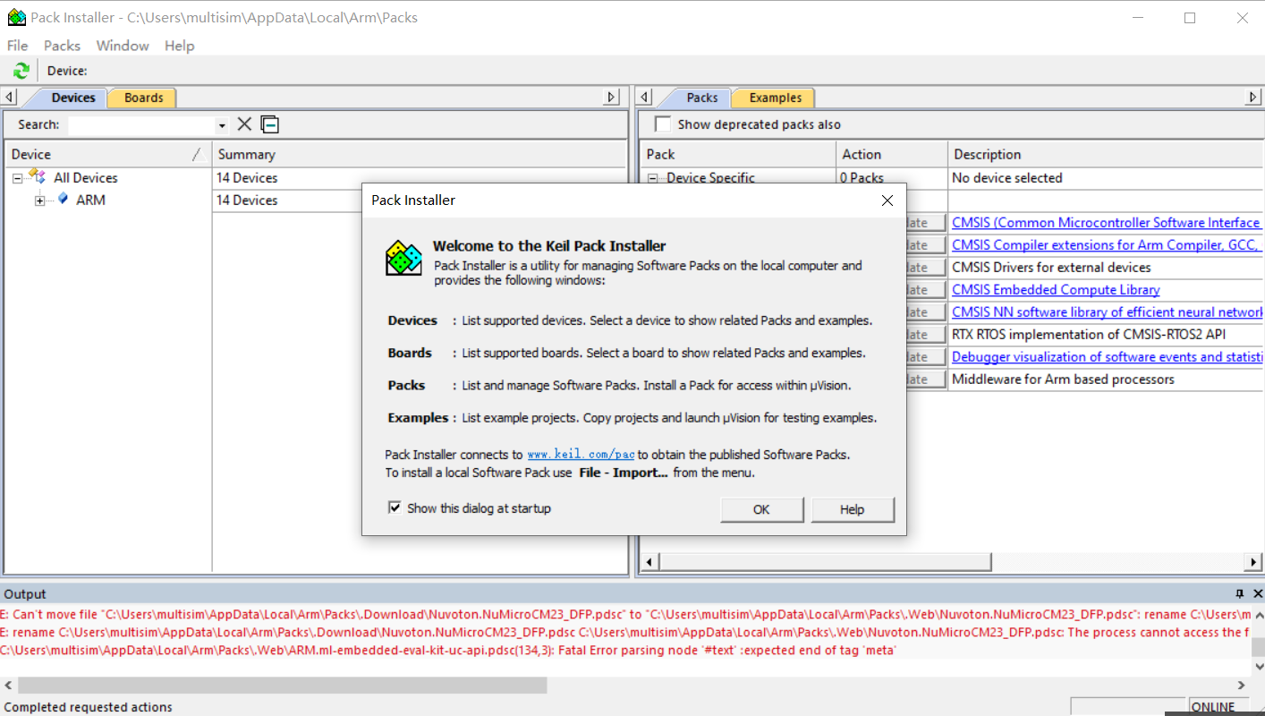The width and height of the screenshot is (1265, 716).
Task: Pin the Output panel with the pushpin icon
Action: click(1240, 593)
